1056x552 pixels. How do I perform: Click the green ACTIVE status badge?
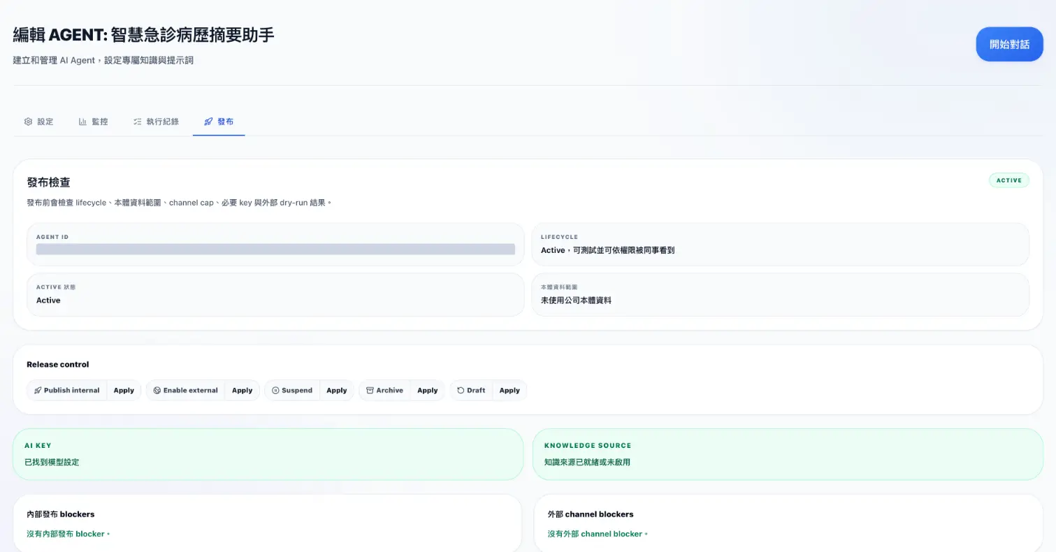[x=1008, y=180]
